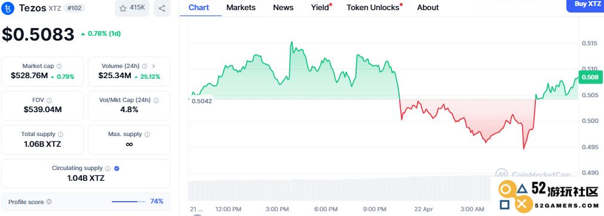The height and width of the screenshot is (216, 604).
Task: Click Circulating supply info icon
Action: click(108, 168)
